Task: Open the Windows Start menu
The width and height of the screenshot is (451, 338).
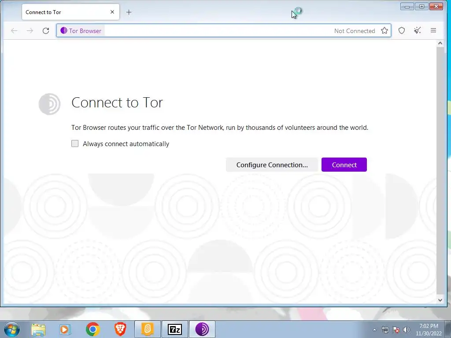Action: [12, 329]
